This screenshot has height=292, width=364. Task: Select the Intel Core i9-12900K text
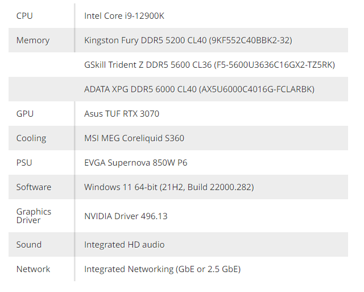[x=124, y=16]
